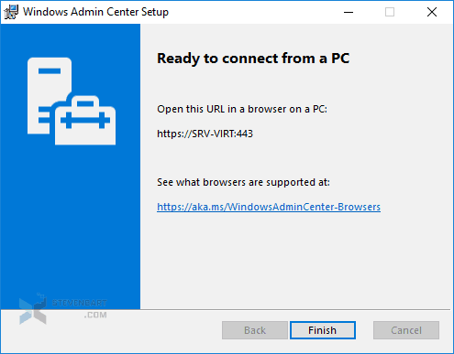Screen dimensions: 454x354
Task: Open the aka.ms WindowsAdminCenter-Browsers link
Action: 269,207
